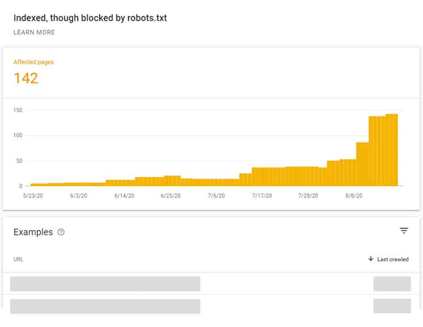
Task: Click the 142 affected pages count
Action: coord(26,78)
